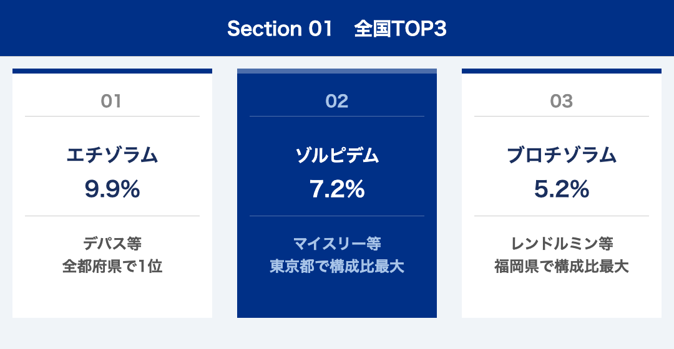Click the 7.2% percentage value
Image resolution: width=674 pixels, height=349 pixels.
pos(337,189)
